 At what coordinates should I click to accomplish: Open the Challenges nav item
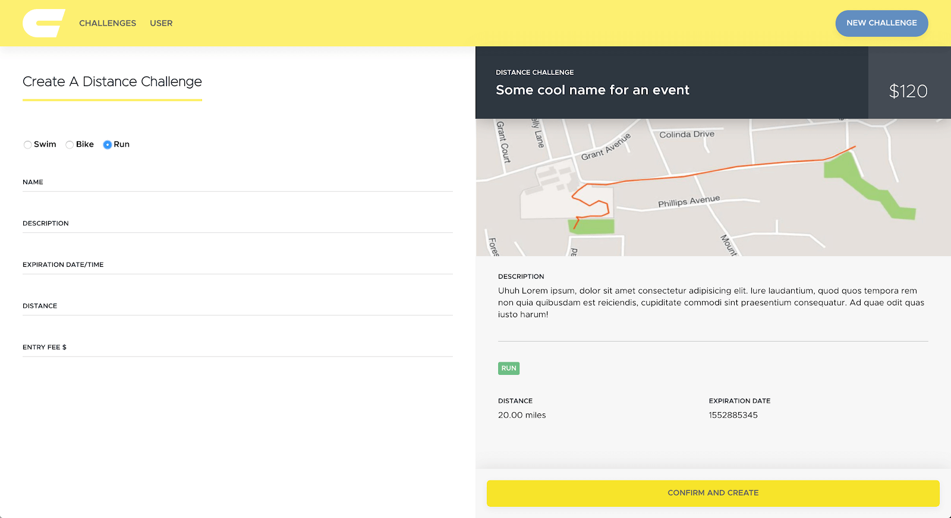[x=108, y=23]
